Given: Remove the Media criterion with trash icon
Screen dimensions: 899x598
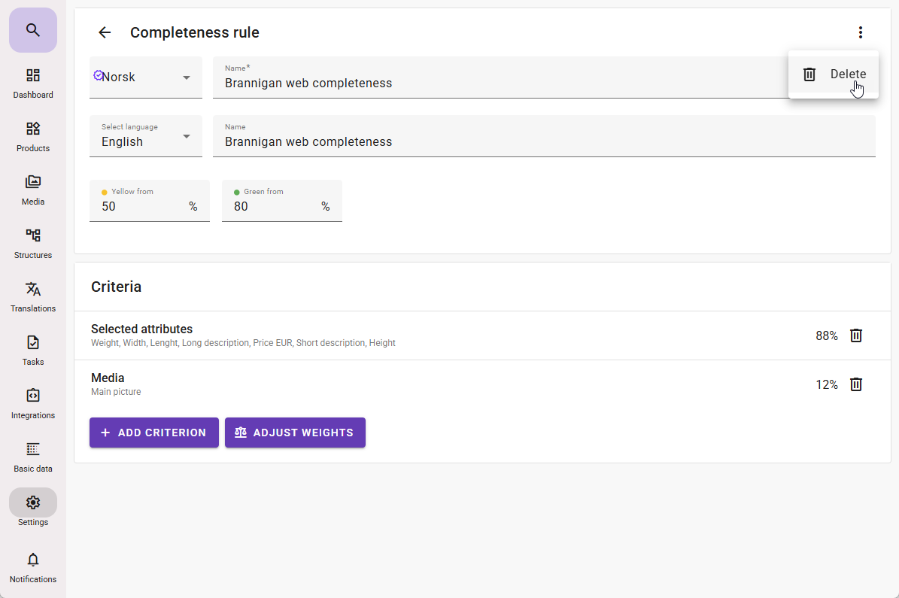Looking at the screenshot, I should pyautogui.click(x=855, y=384).
